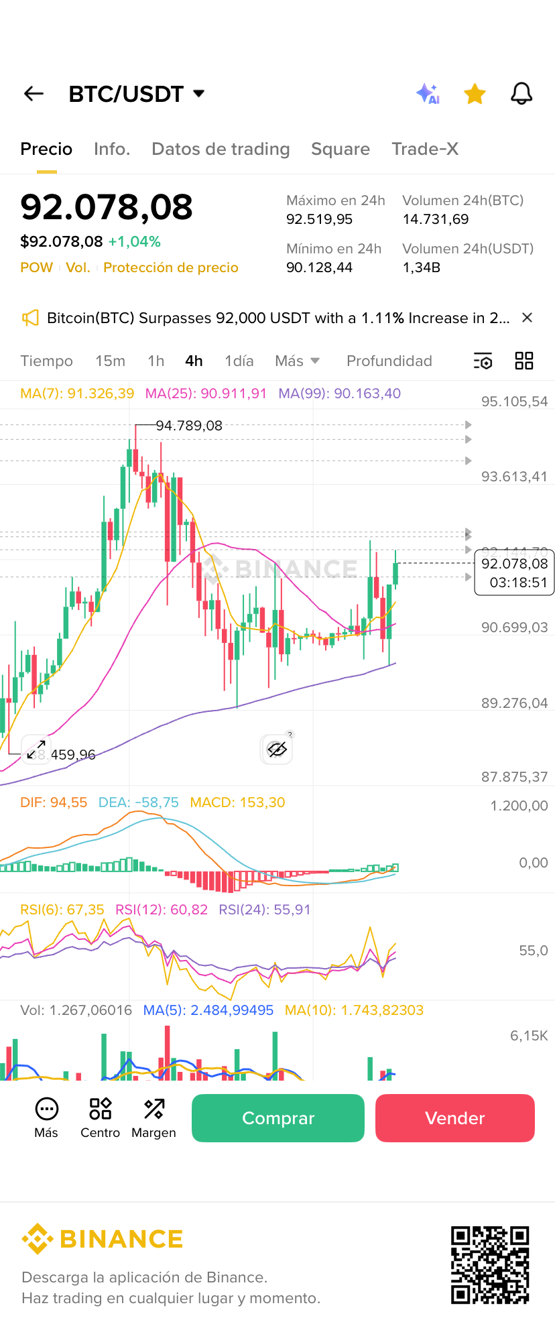Switch to the Precio tab

tap(46, 149)
